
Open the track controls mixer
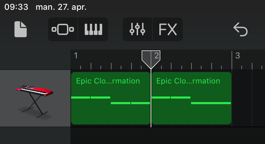pos(137,30)
